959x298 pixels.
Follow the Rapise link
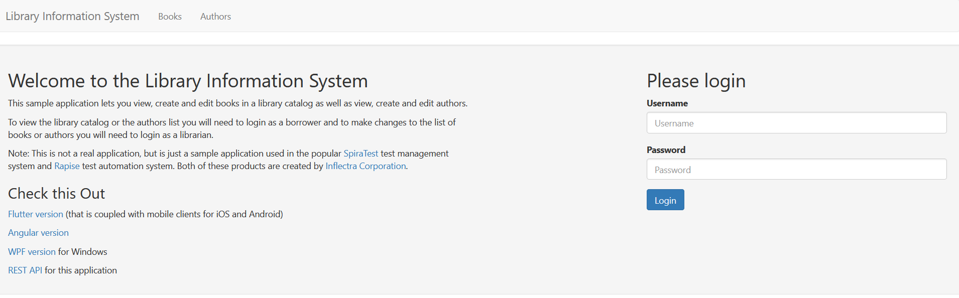(x=67, y=166)
